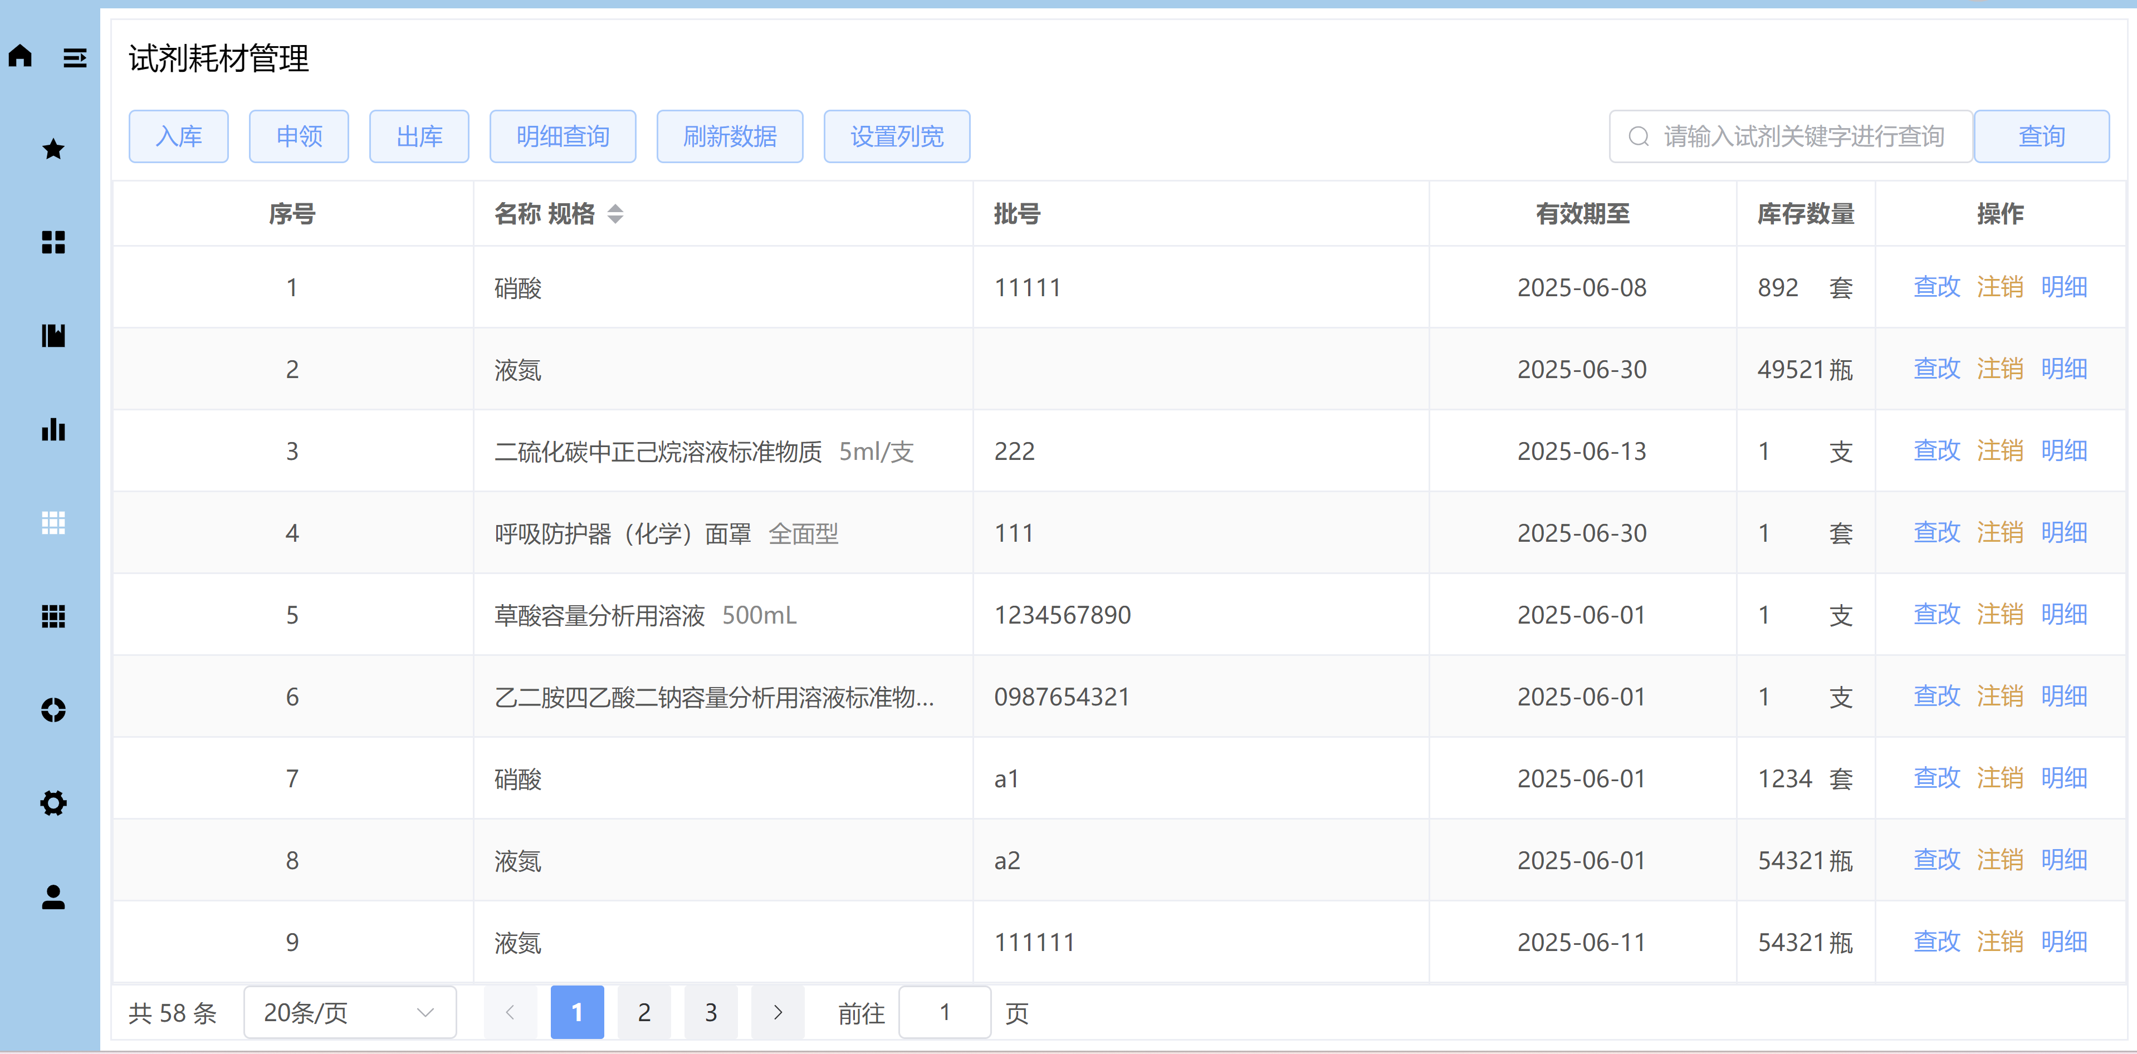The width and height of the screenshot is (2137, 1054).
Task: Select the four-squares dashboard sidebar icon
Action: point(53,242)
